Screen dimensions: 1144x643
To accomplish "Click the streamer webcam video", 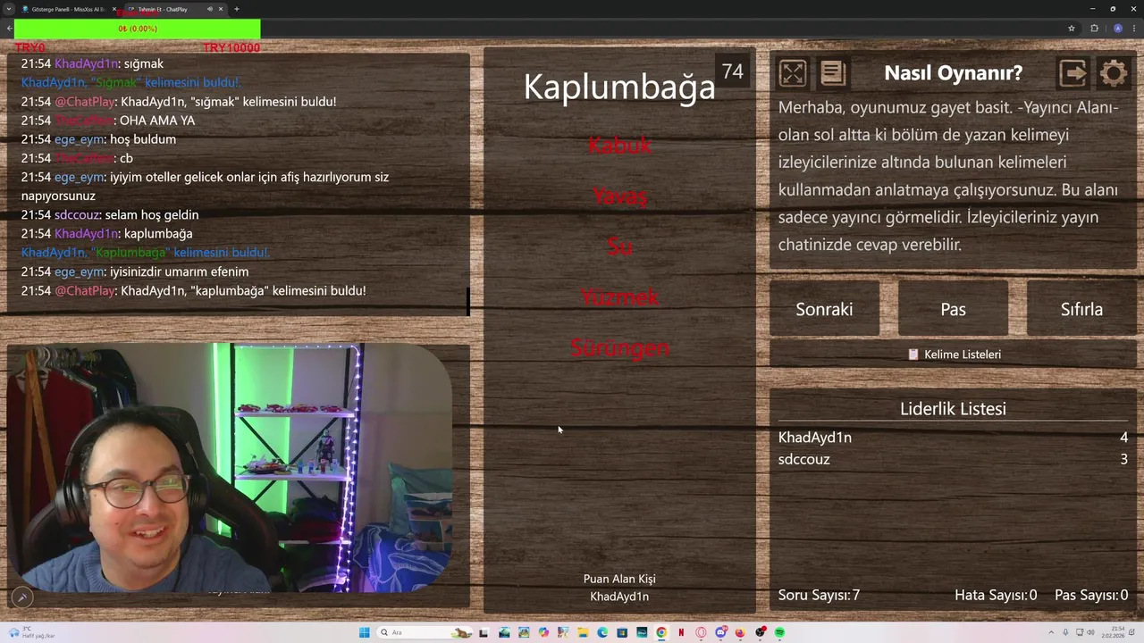I will point(230,468).
